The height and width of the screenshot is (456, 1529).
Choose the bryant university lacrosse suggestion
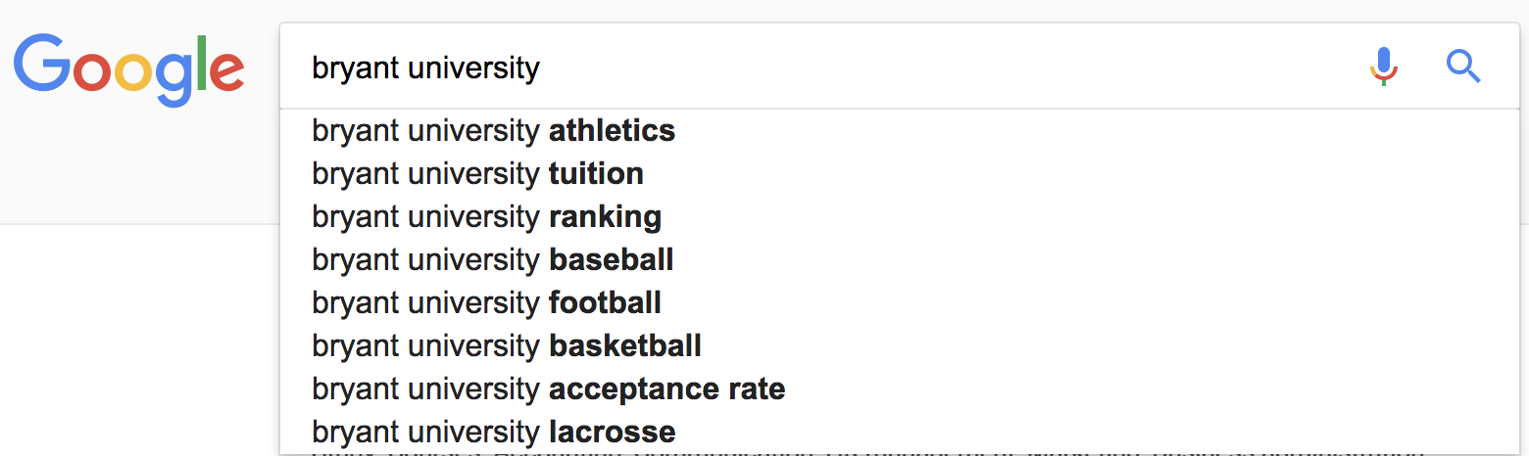click(900, 432)
